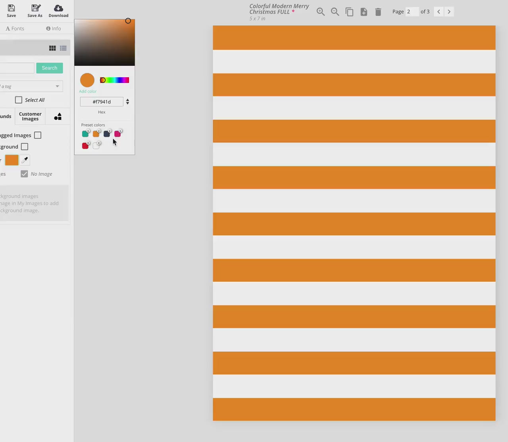This screenshot has width=508, height=442.
Task: Duplicate the page using the copy icon
Action: (349, 12)
